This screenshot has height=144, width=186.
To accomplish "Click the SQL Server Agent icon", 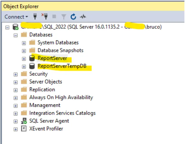I will [x=24, y=121].
